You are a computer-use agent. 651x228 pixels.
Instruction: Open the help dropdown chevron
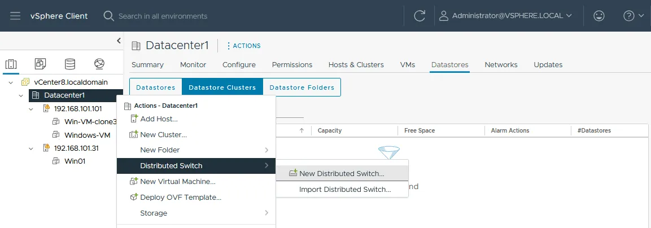coord(641,16)
